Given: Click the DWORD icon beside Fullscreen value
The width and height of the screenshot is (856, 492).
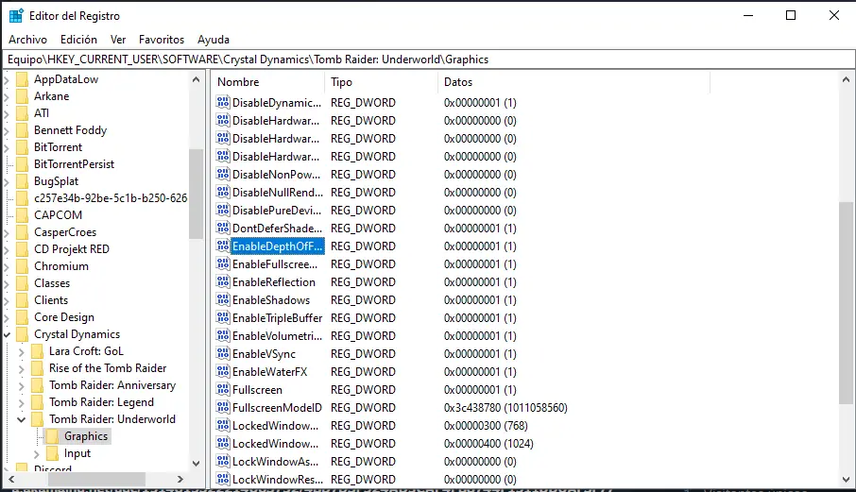Looking at the screenshot, I should click(x=223, y=390).
